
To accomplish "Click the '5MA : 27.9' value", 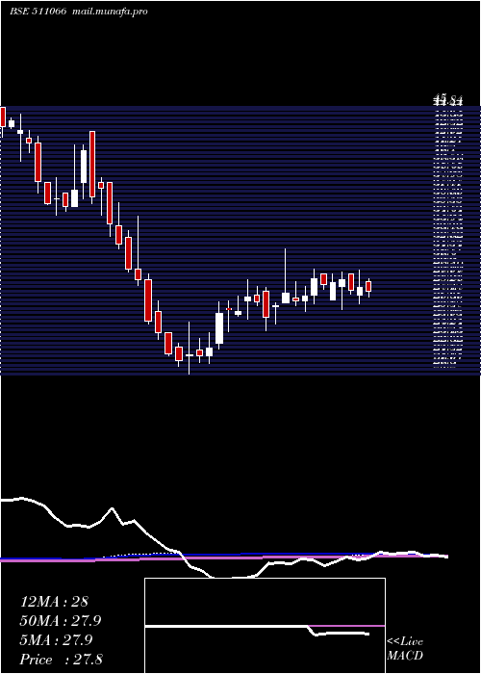I will pyautogui.click(x=57, y=640).
